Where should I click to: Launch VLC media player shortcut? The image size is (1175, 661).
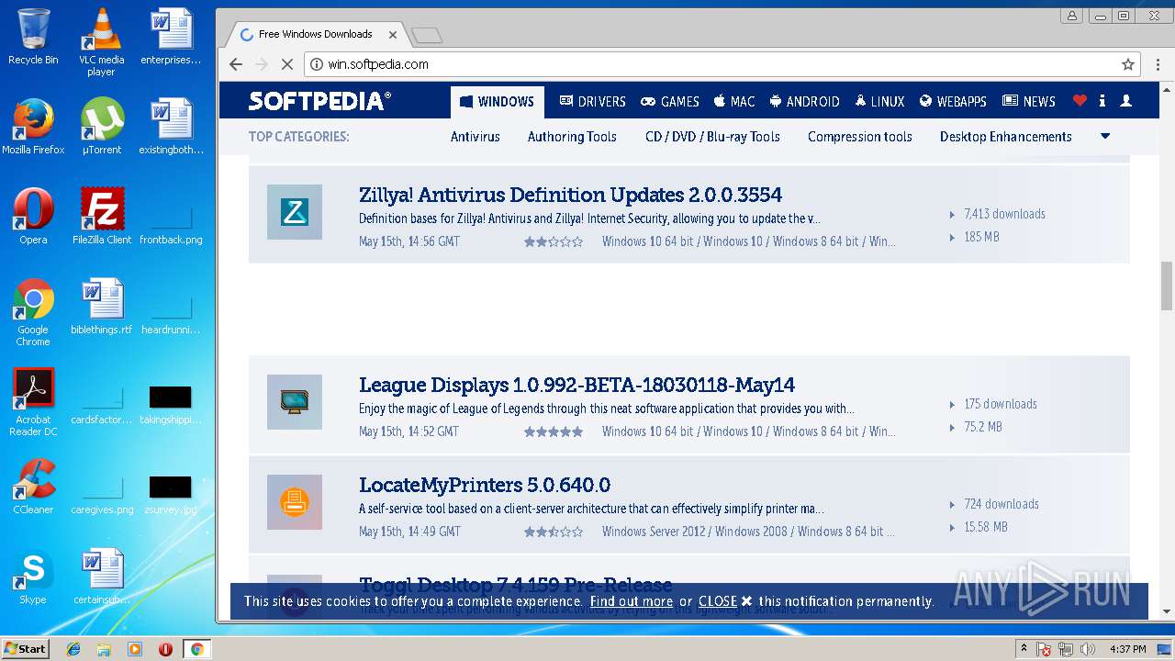coord(101,41)
